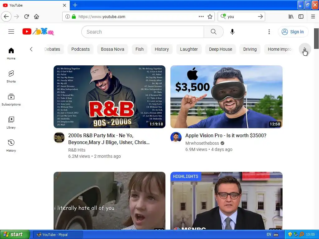Click the taskbar clock 10:08
This screenshot has width=319, height=239.
tap(310, 235)
